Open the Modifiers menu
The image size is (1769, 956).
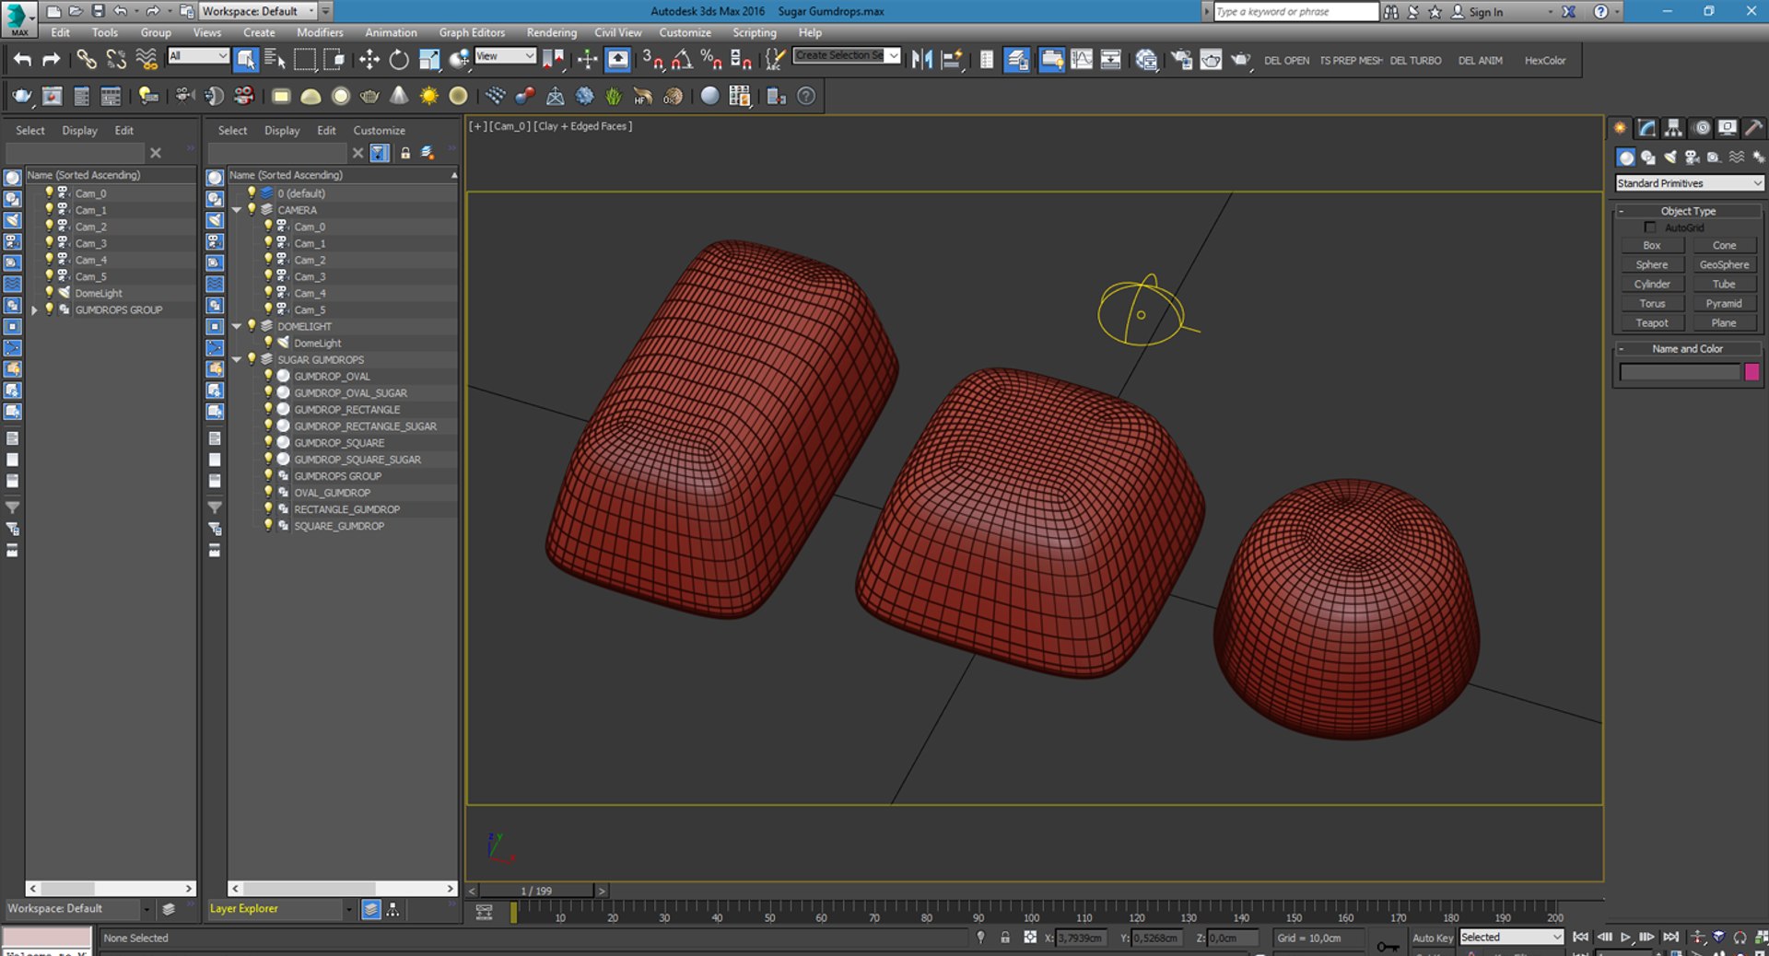tap(320, 32)
